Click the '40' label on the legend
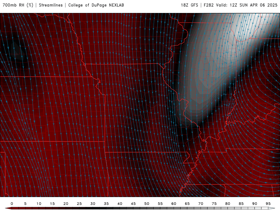The height and width of the screenshot is (210, 280). point(120,204)
